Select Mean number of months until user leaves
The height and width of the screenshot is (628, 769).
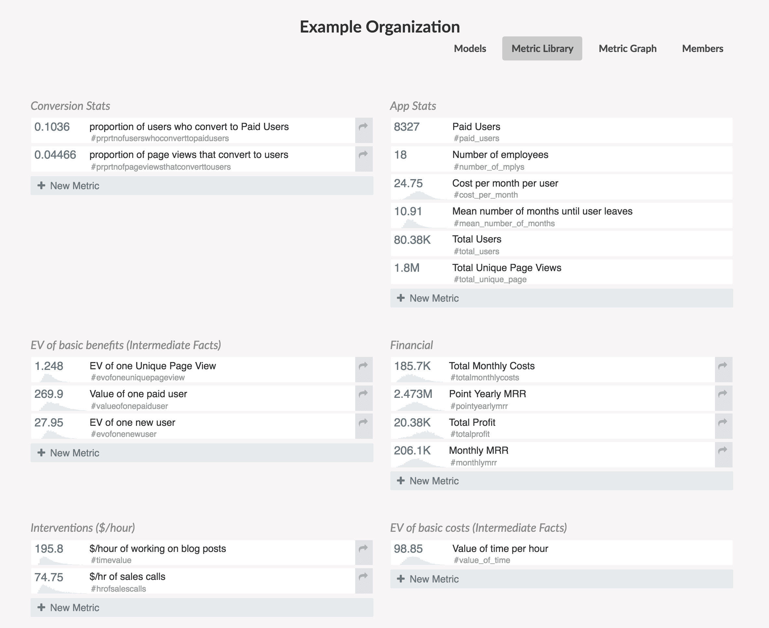tap(561, 215)
